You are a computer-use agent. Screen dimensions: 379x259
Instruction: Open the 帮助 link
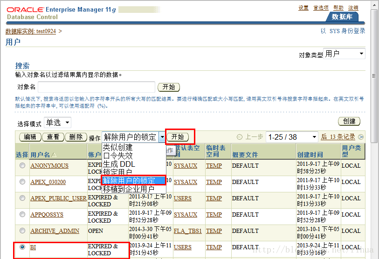(x=338, y=8)
